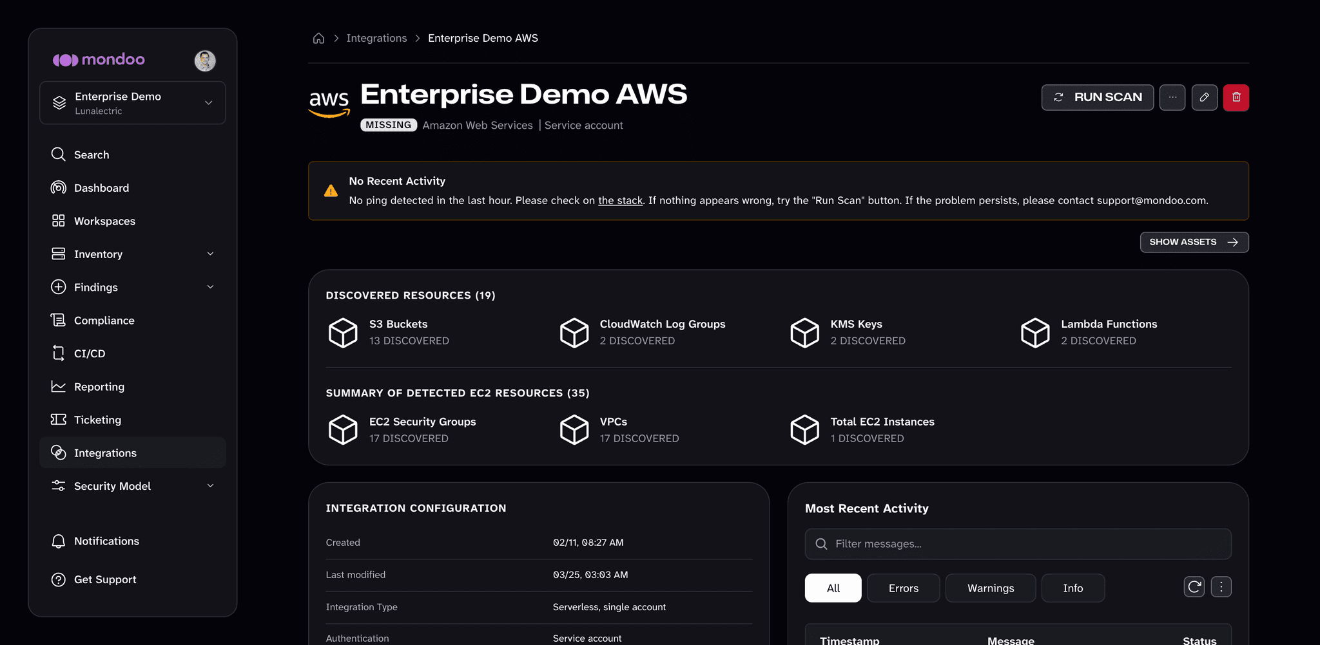Click the RUN SCAN button
The height and width of the screenshot is (645, 1320).
(x=1098, y=98)
